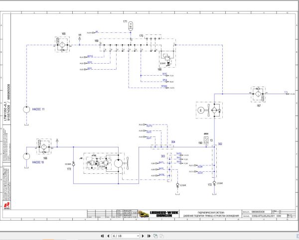This screenshot has height=240, width=299.
Task: Select the pump symbol above HACOC 15
Action: (26, 156)
